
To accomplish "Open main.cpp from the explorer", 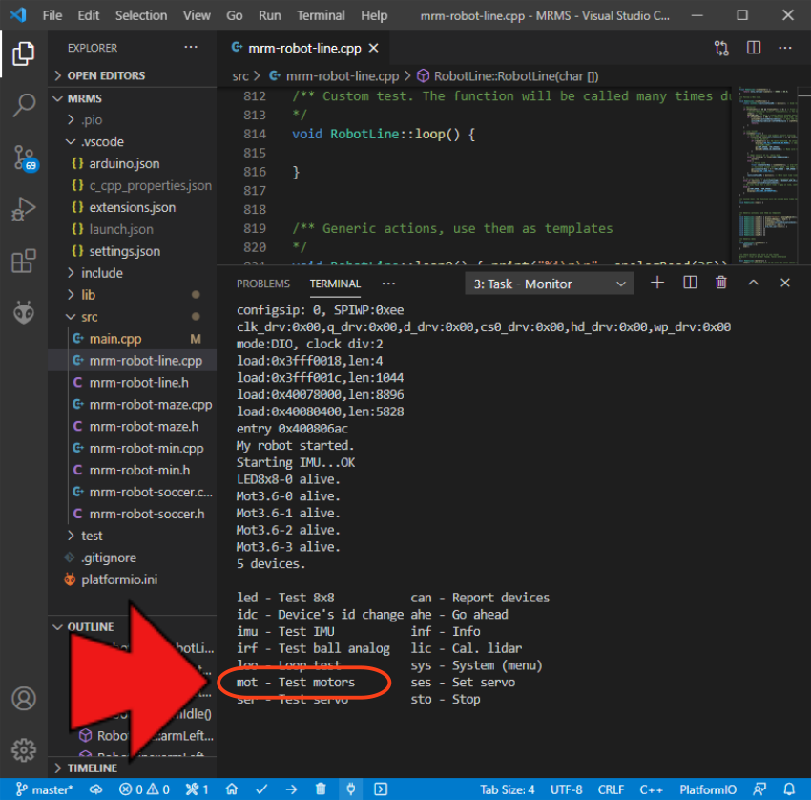I will click(114, 339).
